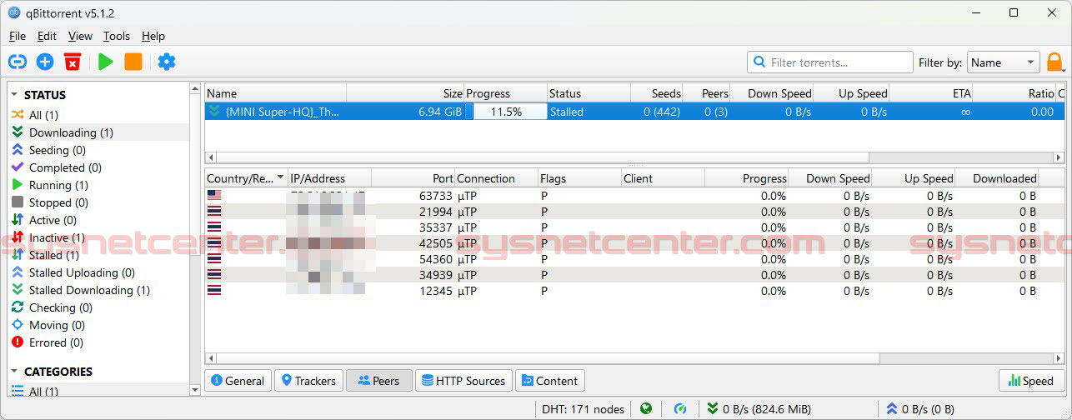Click the Stalled status cell
Viewport: 1072px width, 420px height.
point(589,112)
